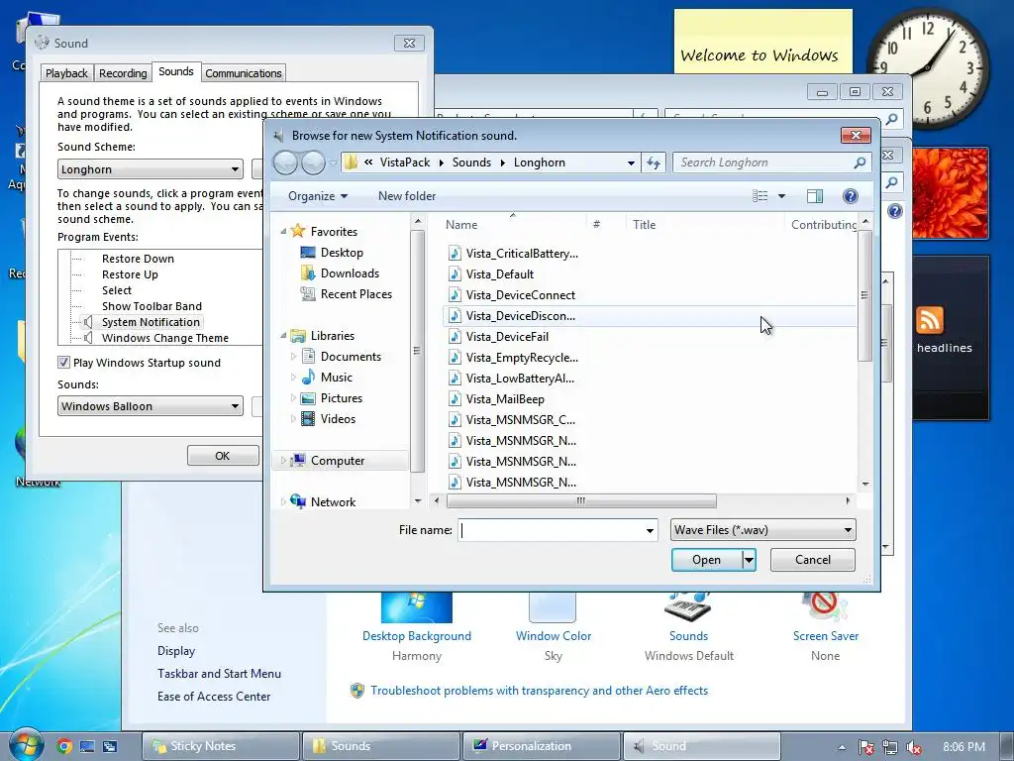Open the Desktop Background link
1014x761 pixels.
coord(417,636)
